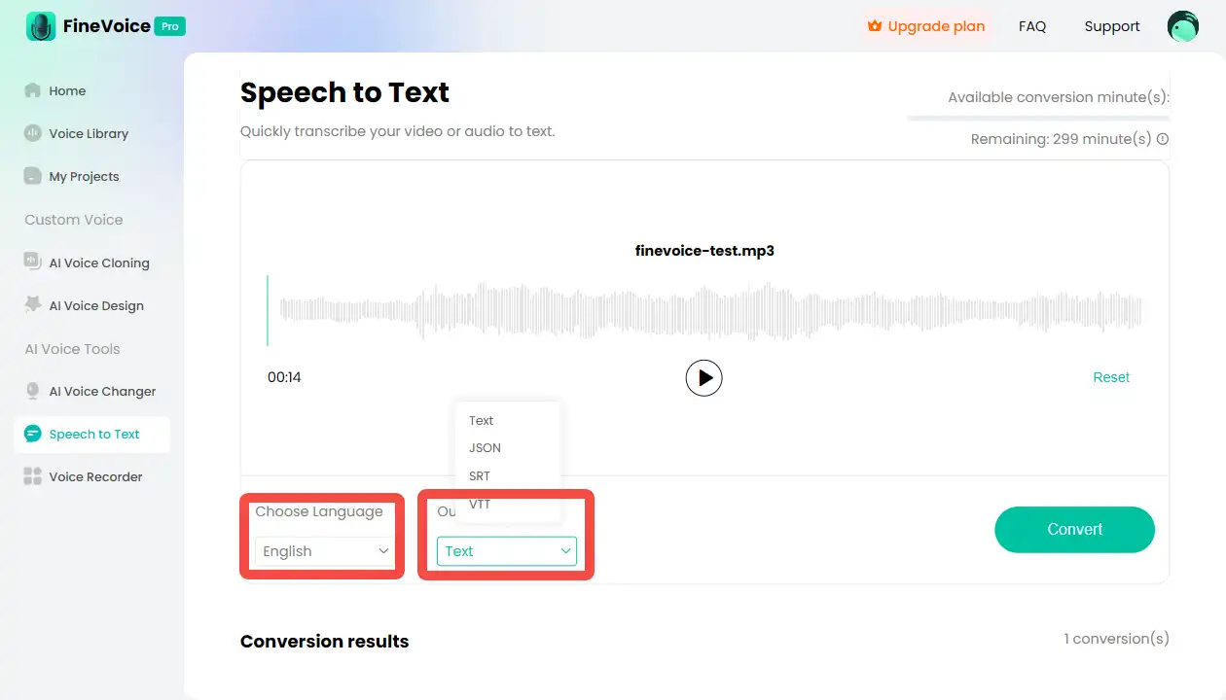Open AI Voice Cloning tool
The width and height of the screenshot is (1226, 700).
point(98,262)
